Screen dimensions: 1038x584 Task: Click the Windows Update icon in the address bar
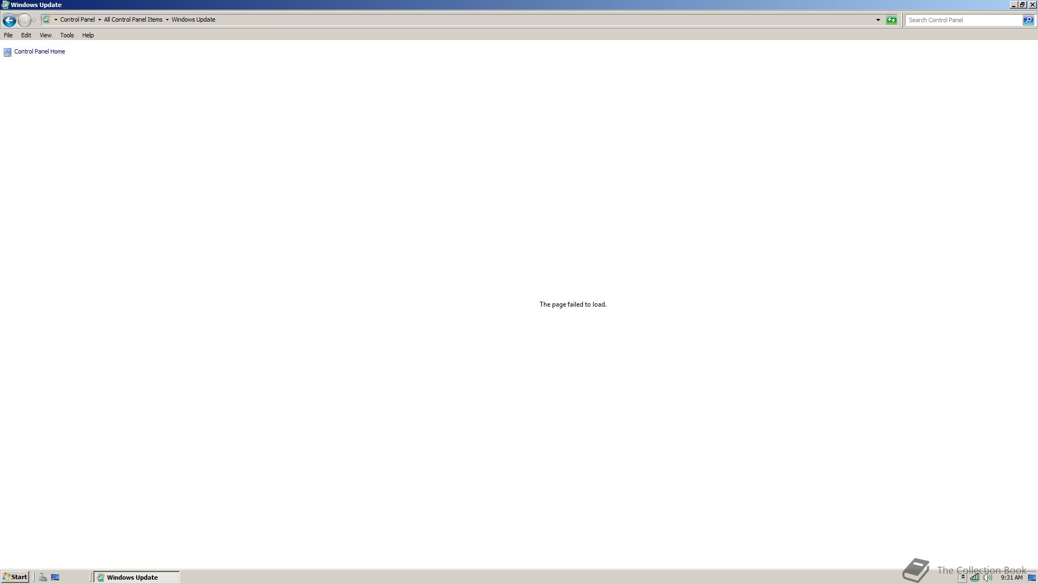(x=46, y=19)
